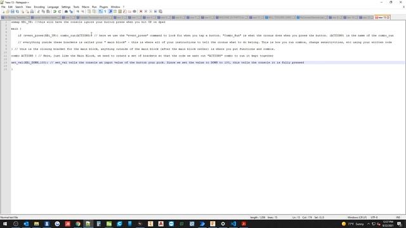The image size is (406, 228).
Task: Open the File menu
Action: point(3,7)
